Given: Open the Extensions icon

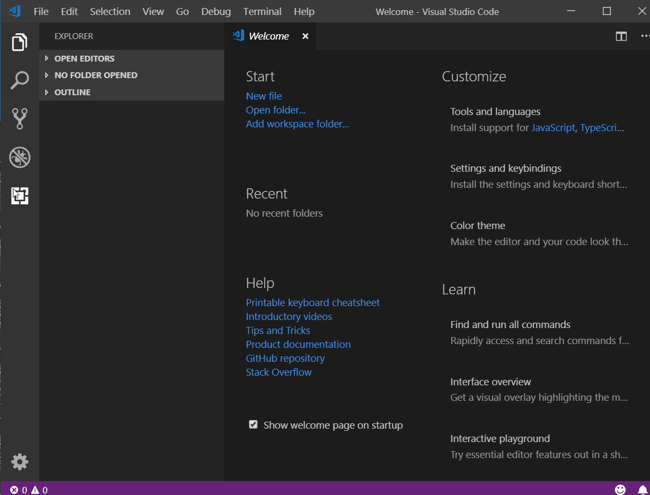Looking at the screenshot, I should pos(20,196).
